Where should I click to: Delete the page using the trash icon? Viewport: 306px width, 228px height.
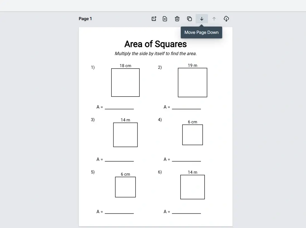tap(177, 19)
